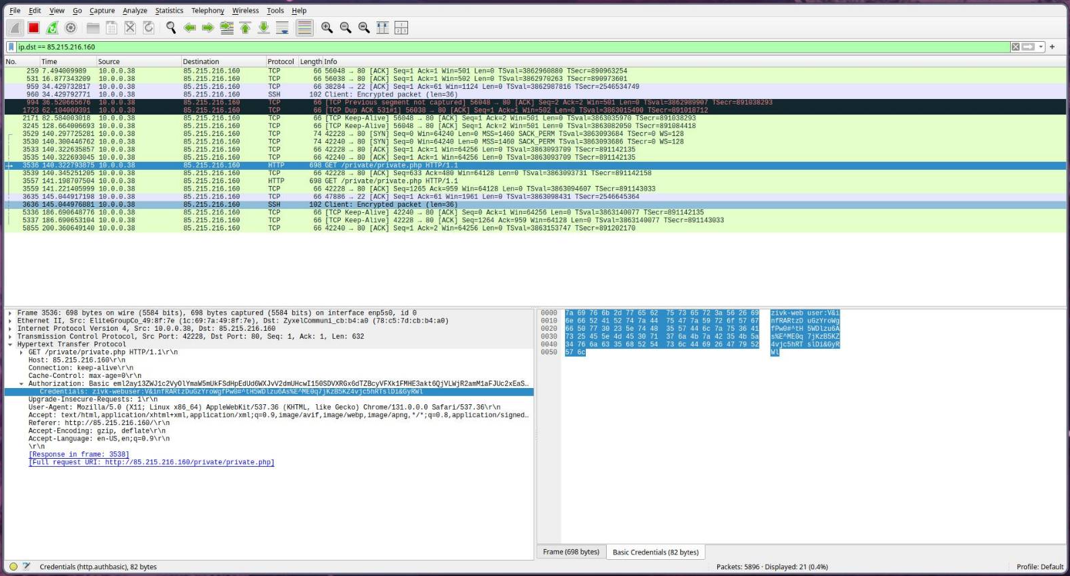The width and height of the screenshot is (1070, 576).
Task: Apply the display filter arrow icon
Action: (1028, 47)
